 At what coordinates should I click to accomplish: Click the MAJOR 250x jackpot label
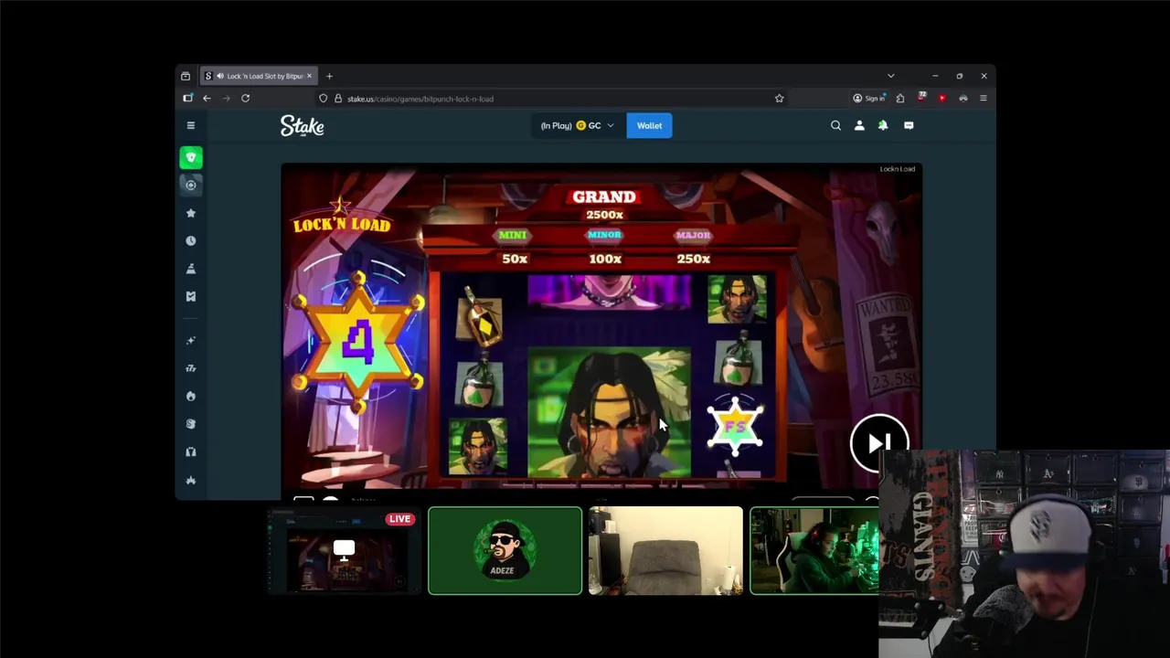tap(693, 247)
